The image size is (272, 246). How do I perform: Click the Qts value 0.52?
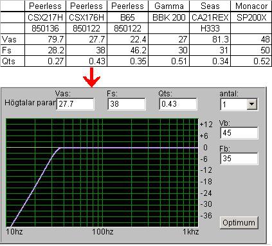click(251, 61)
